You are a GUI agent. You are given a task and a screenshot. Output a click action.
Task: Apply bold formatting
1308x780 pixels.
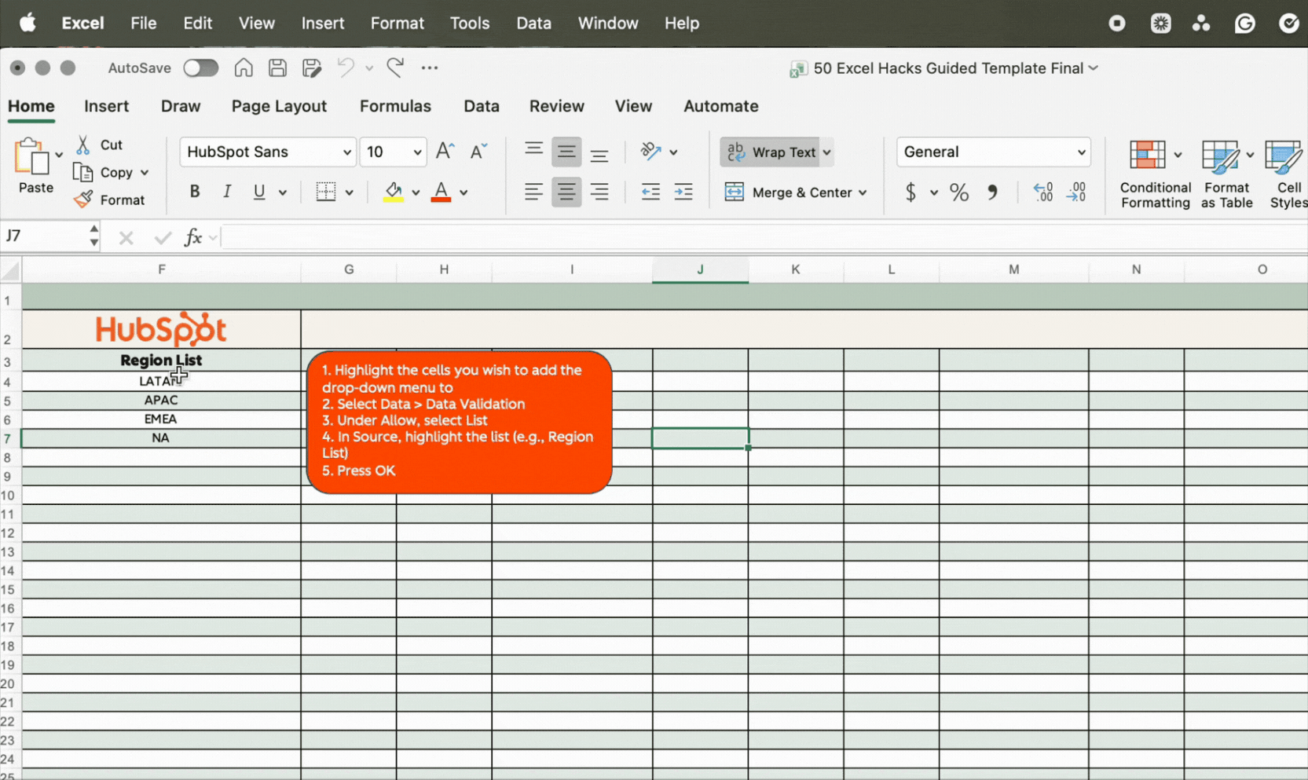click(x=194, y=191)
